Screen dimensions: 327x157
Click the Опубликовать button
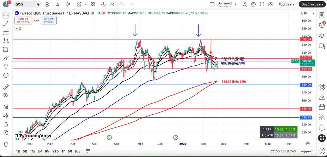point(312,4)
